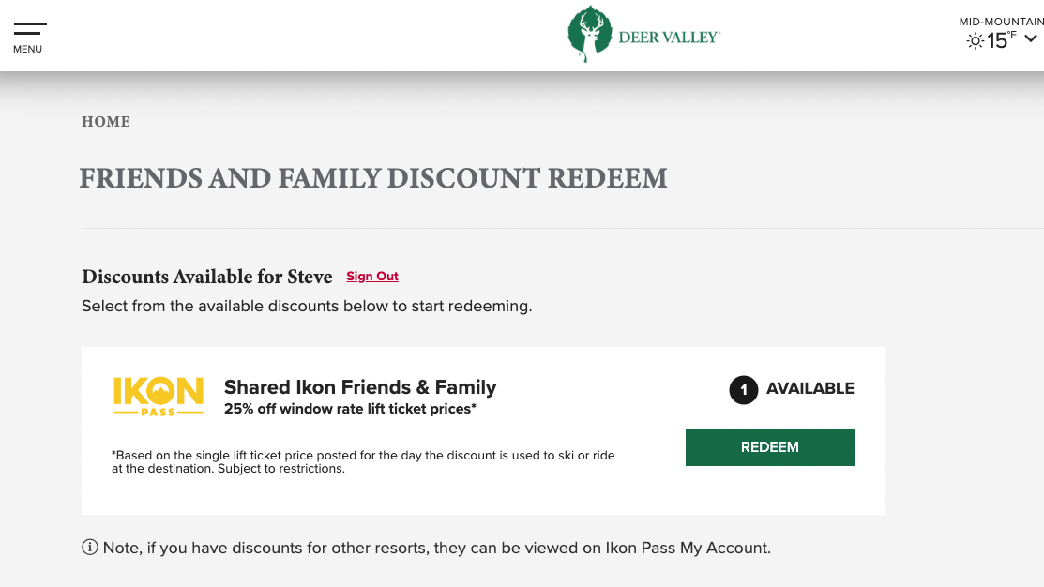Click the 15°F temperature reading
1044x587 pixels.
point(1001,40)
